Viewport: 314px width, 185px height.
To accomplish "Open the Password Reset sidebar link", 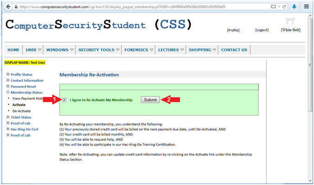I will tap(23, 87).
